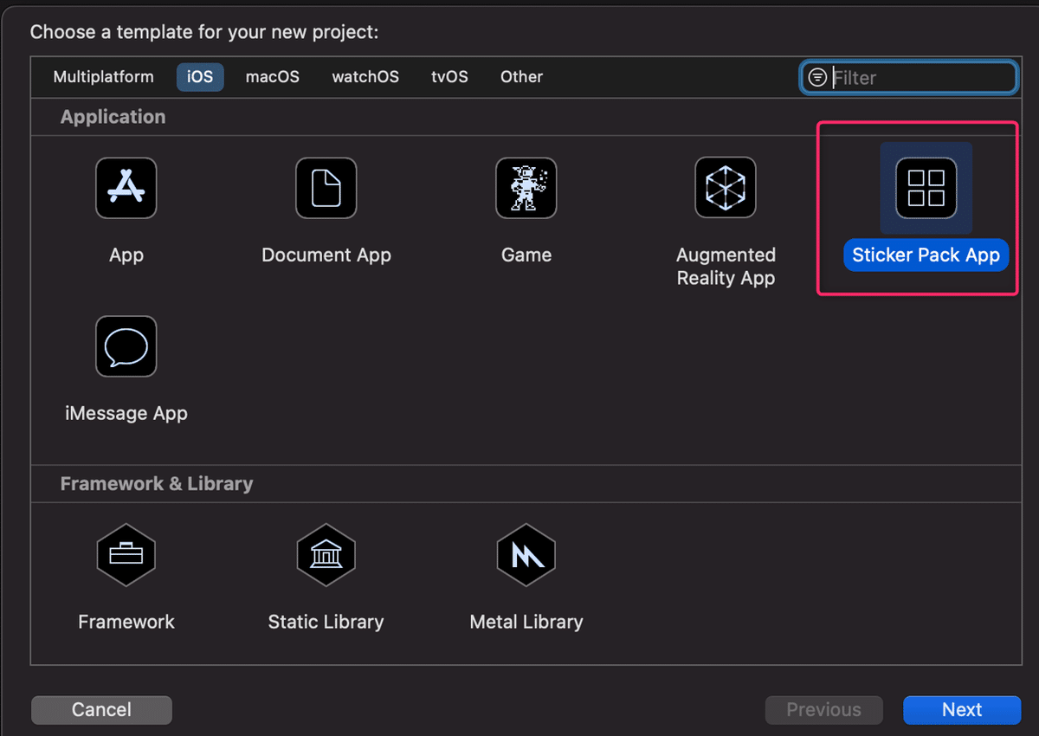Click the Previous button
The height and width of the screenshot is (736, 1039).
[x=824, y=710]
